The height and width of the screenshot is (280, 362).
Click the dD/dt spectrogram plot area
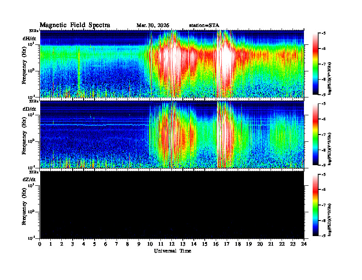click(x=172, y=134)
